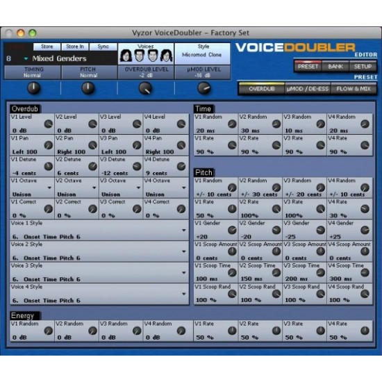Click the Sync button
The width and height of the screenshot is (382, 382).
(x=103, y=47)
